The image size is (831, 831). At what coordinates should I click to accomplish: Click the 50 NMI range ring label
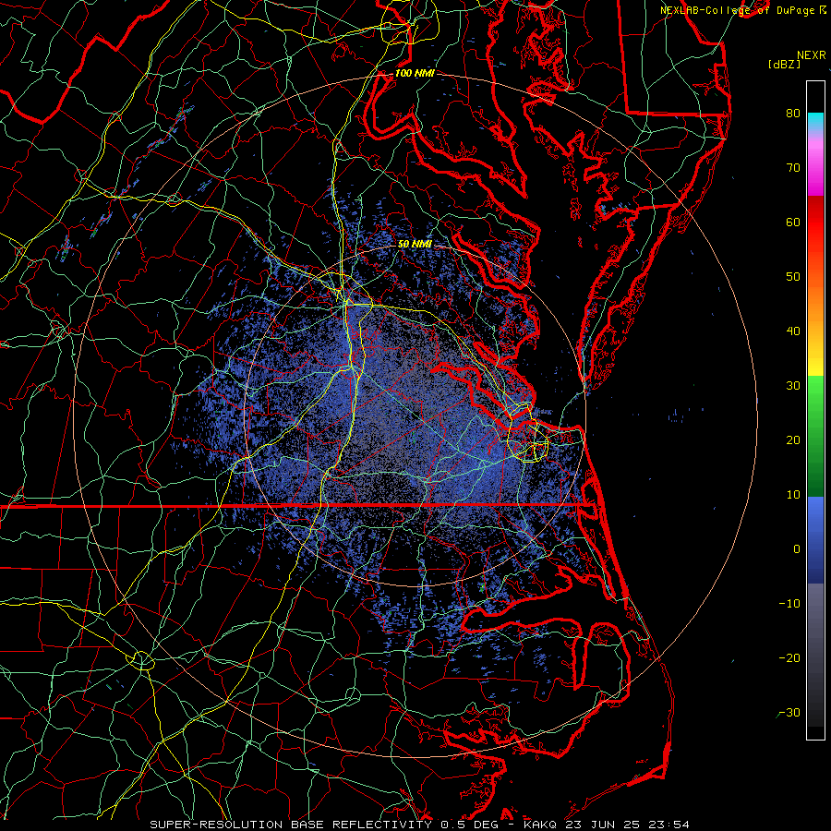pos(415,244)
